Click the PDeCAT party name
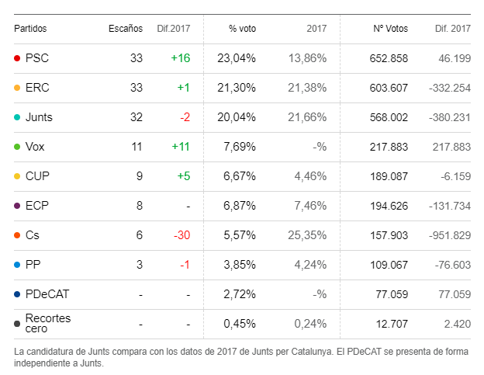Viewport: 484px width, 375px height. click(x=46, y=294)
